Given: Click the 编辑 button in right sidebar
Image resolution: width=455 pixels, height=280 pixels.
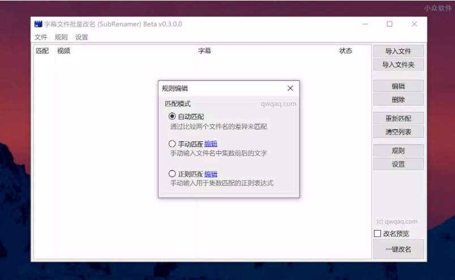Looking at the screenshot, I should tap(398, 86).
